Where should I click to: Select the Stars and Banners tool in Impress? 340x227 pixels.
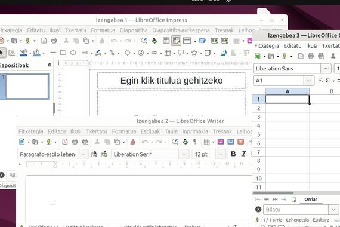tap(194, 53)
